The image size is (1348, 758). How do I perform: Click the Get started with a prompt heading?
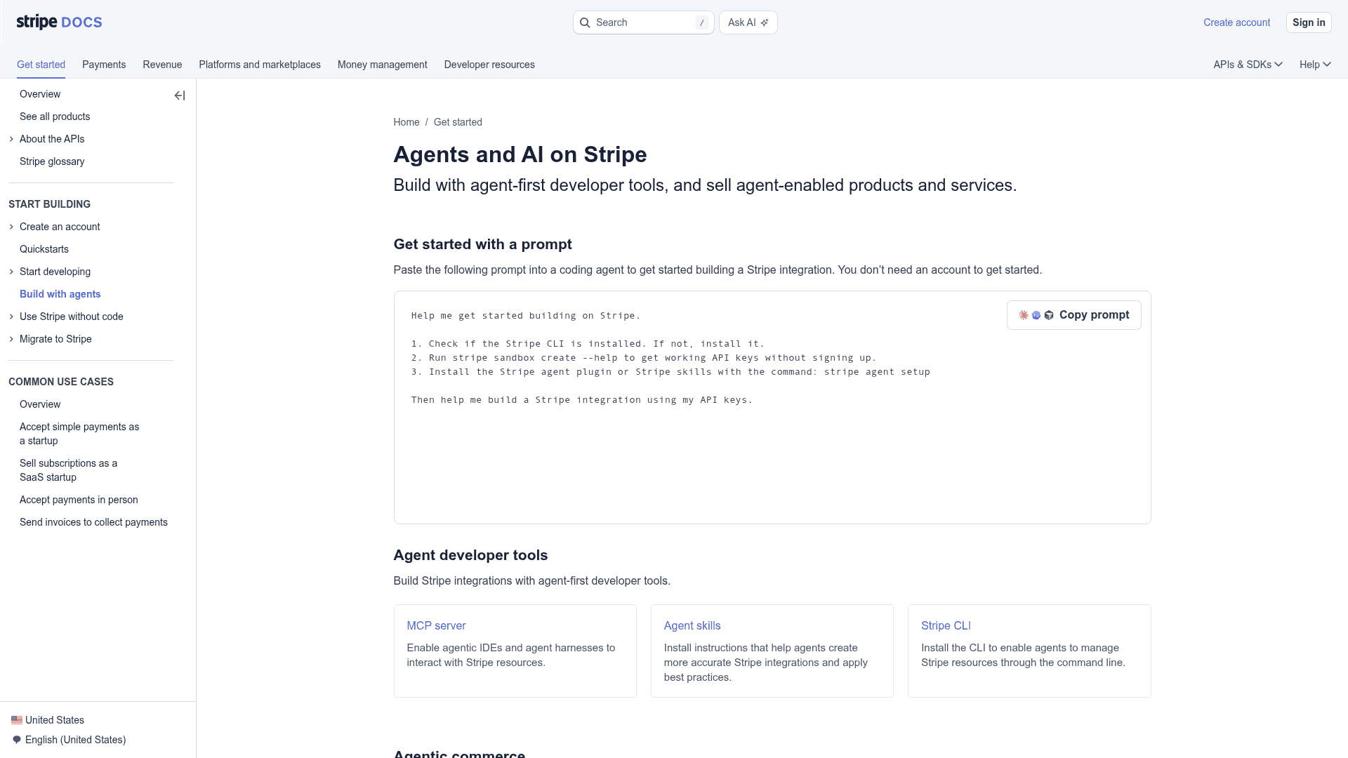[x=482, y=244]
